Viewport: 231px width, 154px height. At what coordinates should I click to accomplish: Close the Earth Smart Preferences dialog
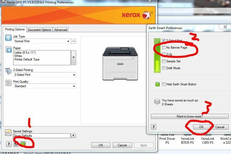(225, 27)
